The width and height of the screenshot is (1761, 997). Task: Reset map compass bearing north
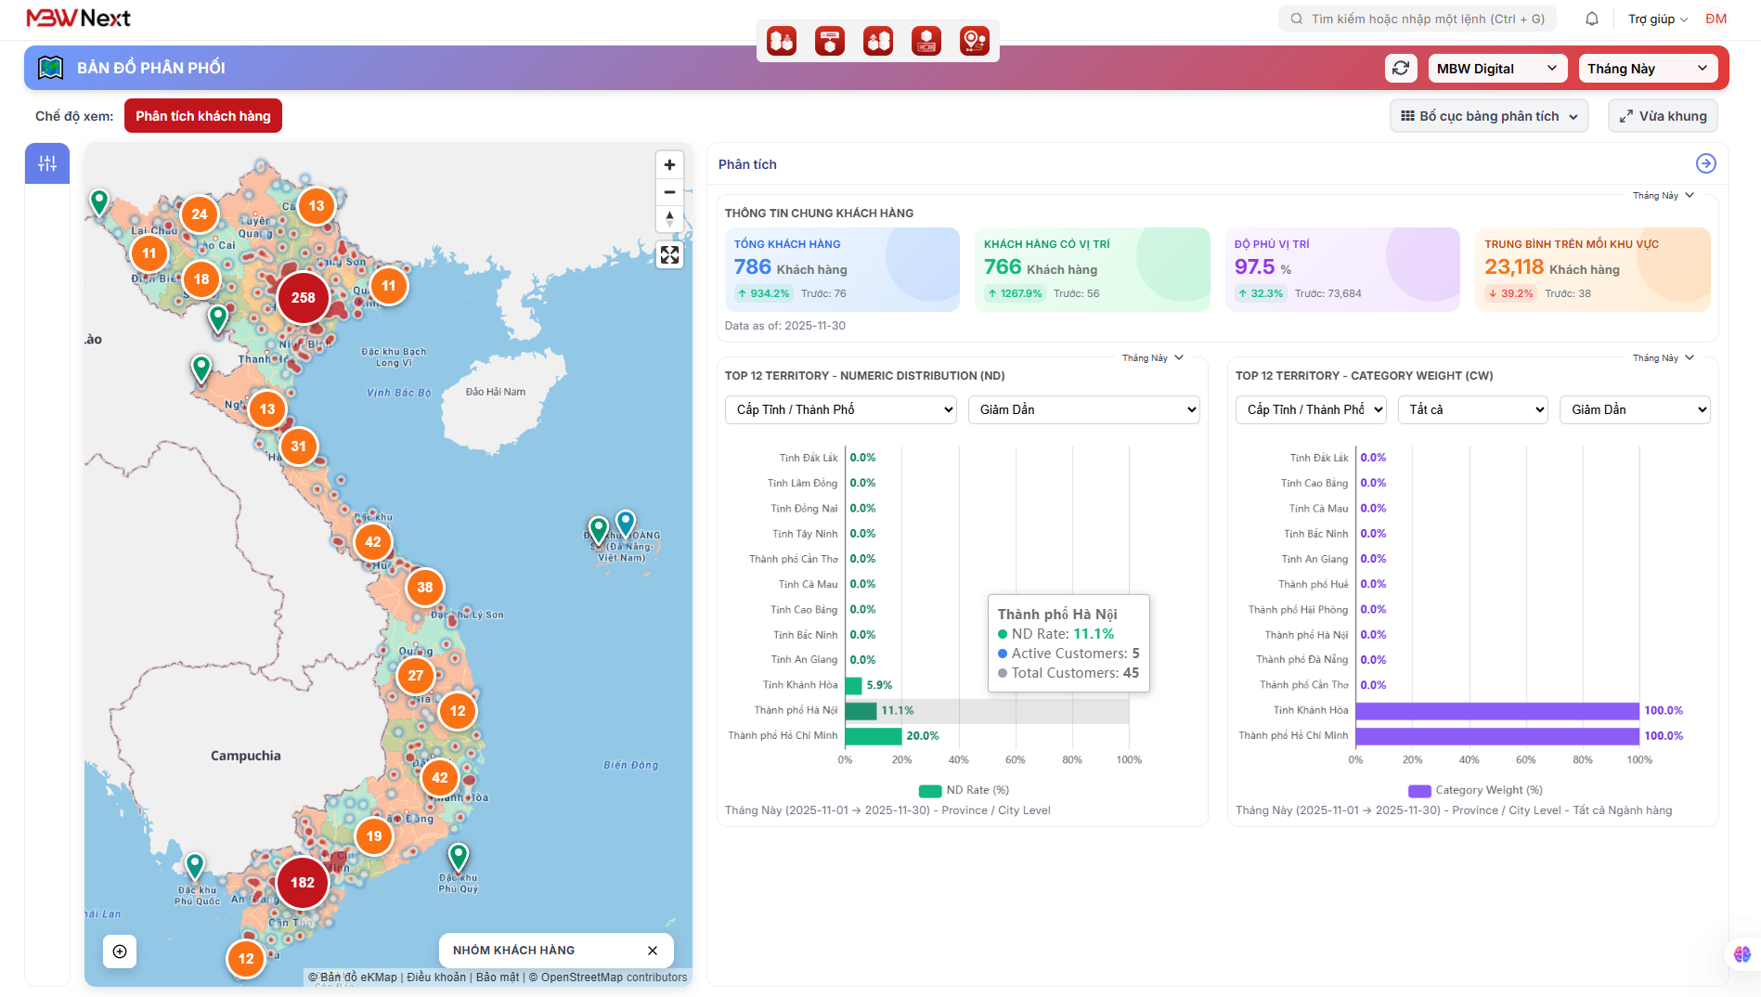pos(669,219)
